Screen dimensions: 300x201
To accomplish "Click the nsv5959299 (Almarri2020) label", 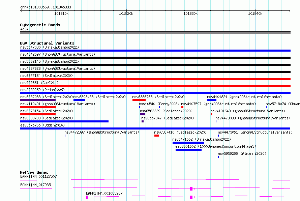I will (242, 153).
